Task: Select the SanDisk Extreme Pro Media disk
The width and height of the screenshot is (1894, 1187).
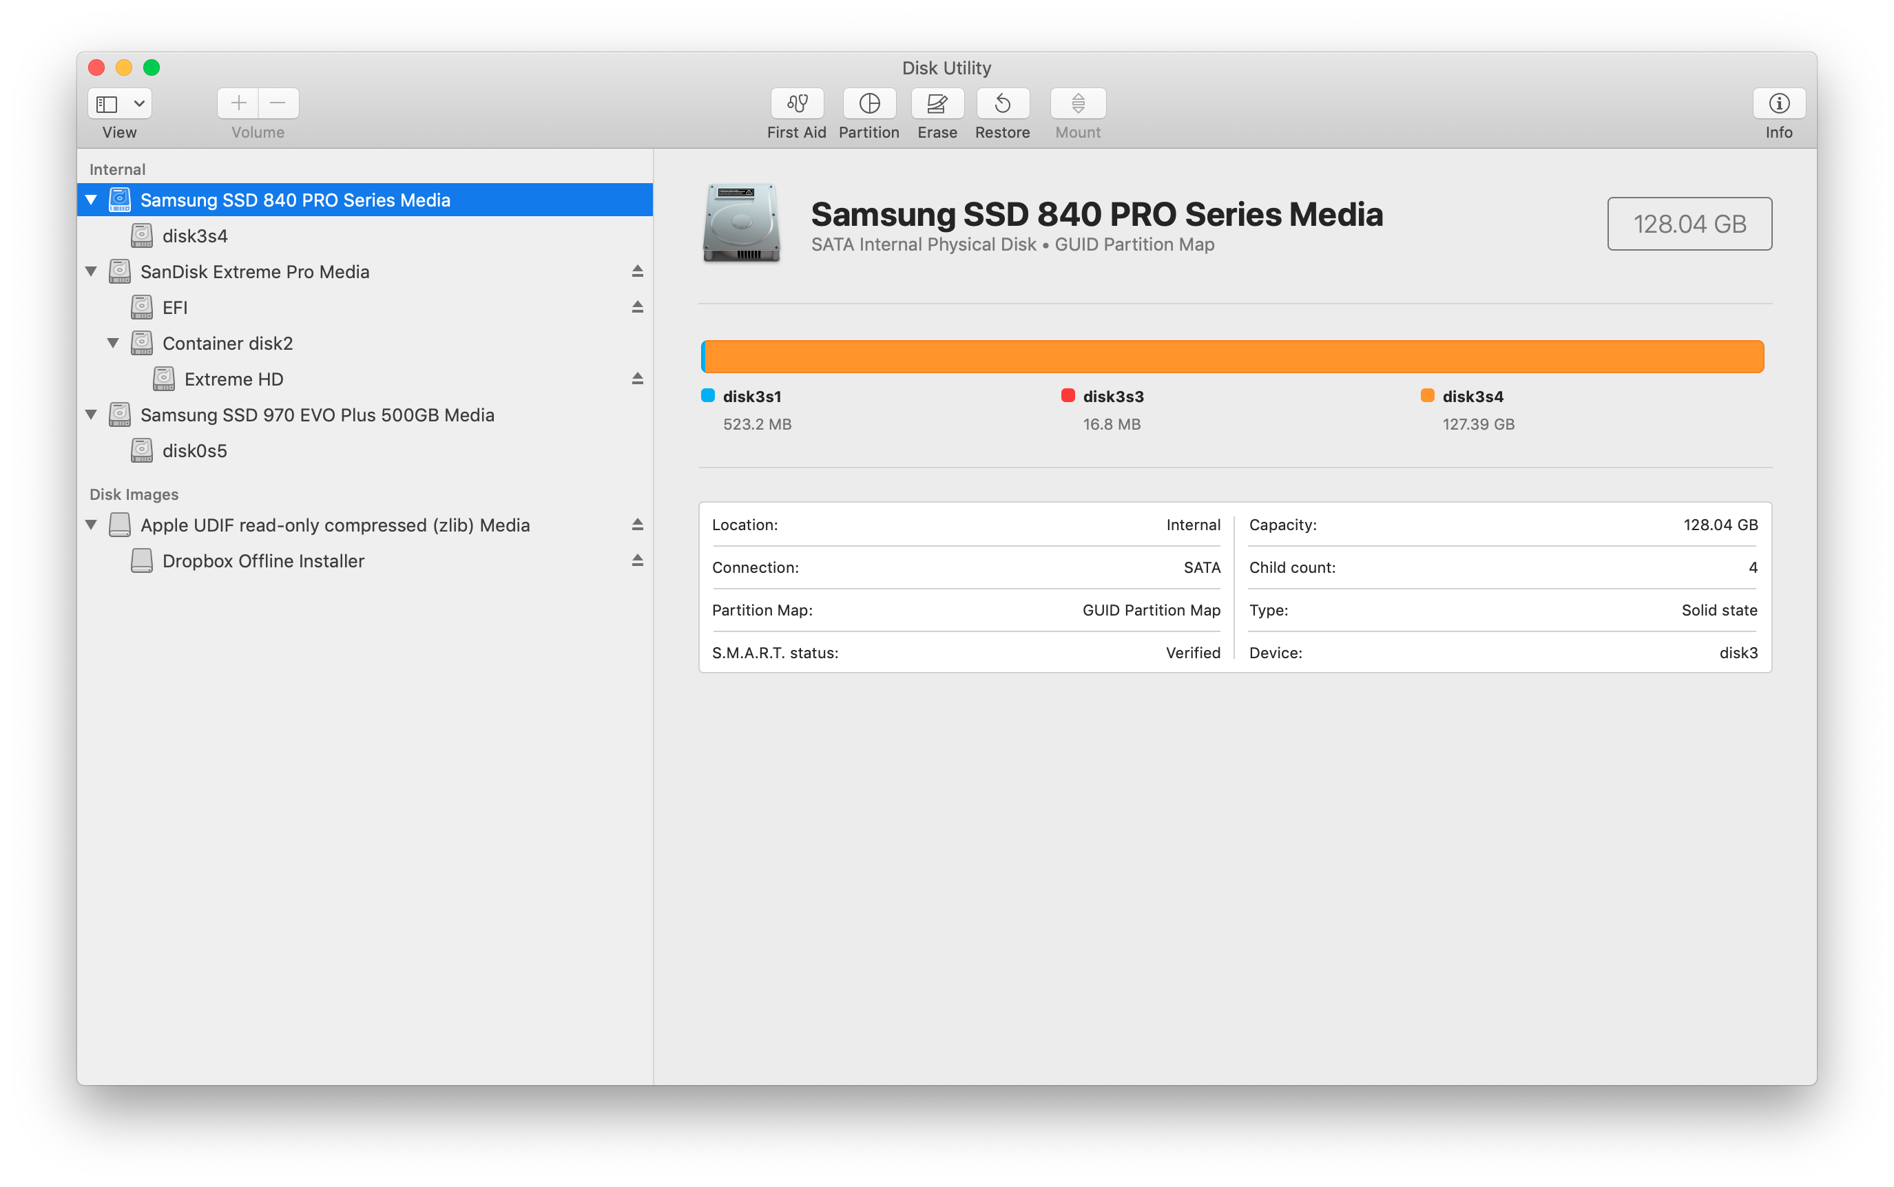Action: tap(254, 272)
